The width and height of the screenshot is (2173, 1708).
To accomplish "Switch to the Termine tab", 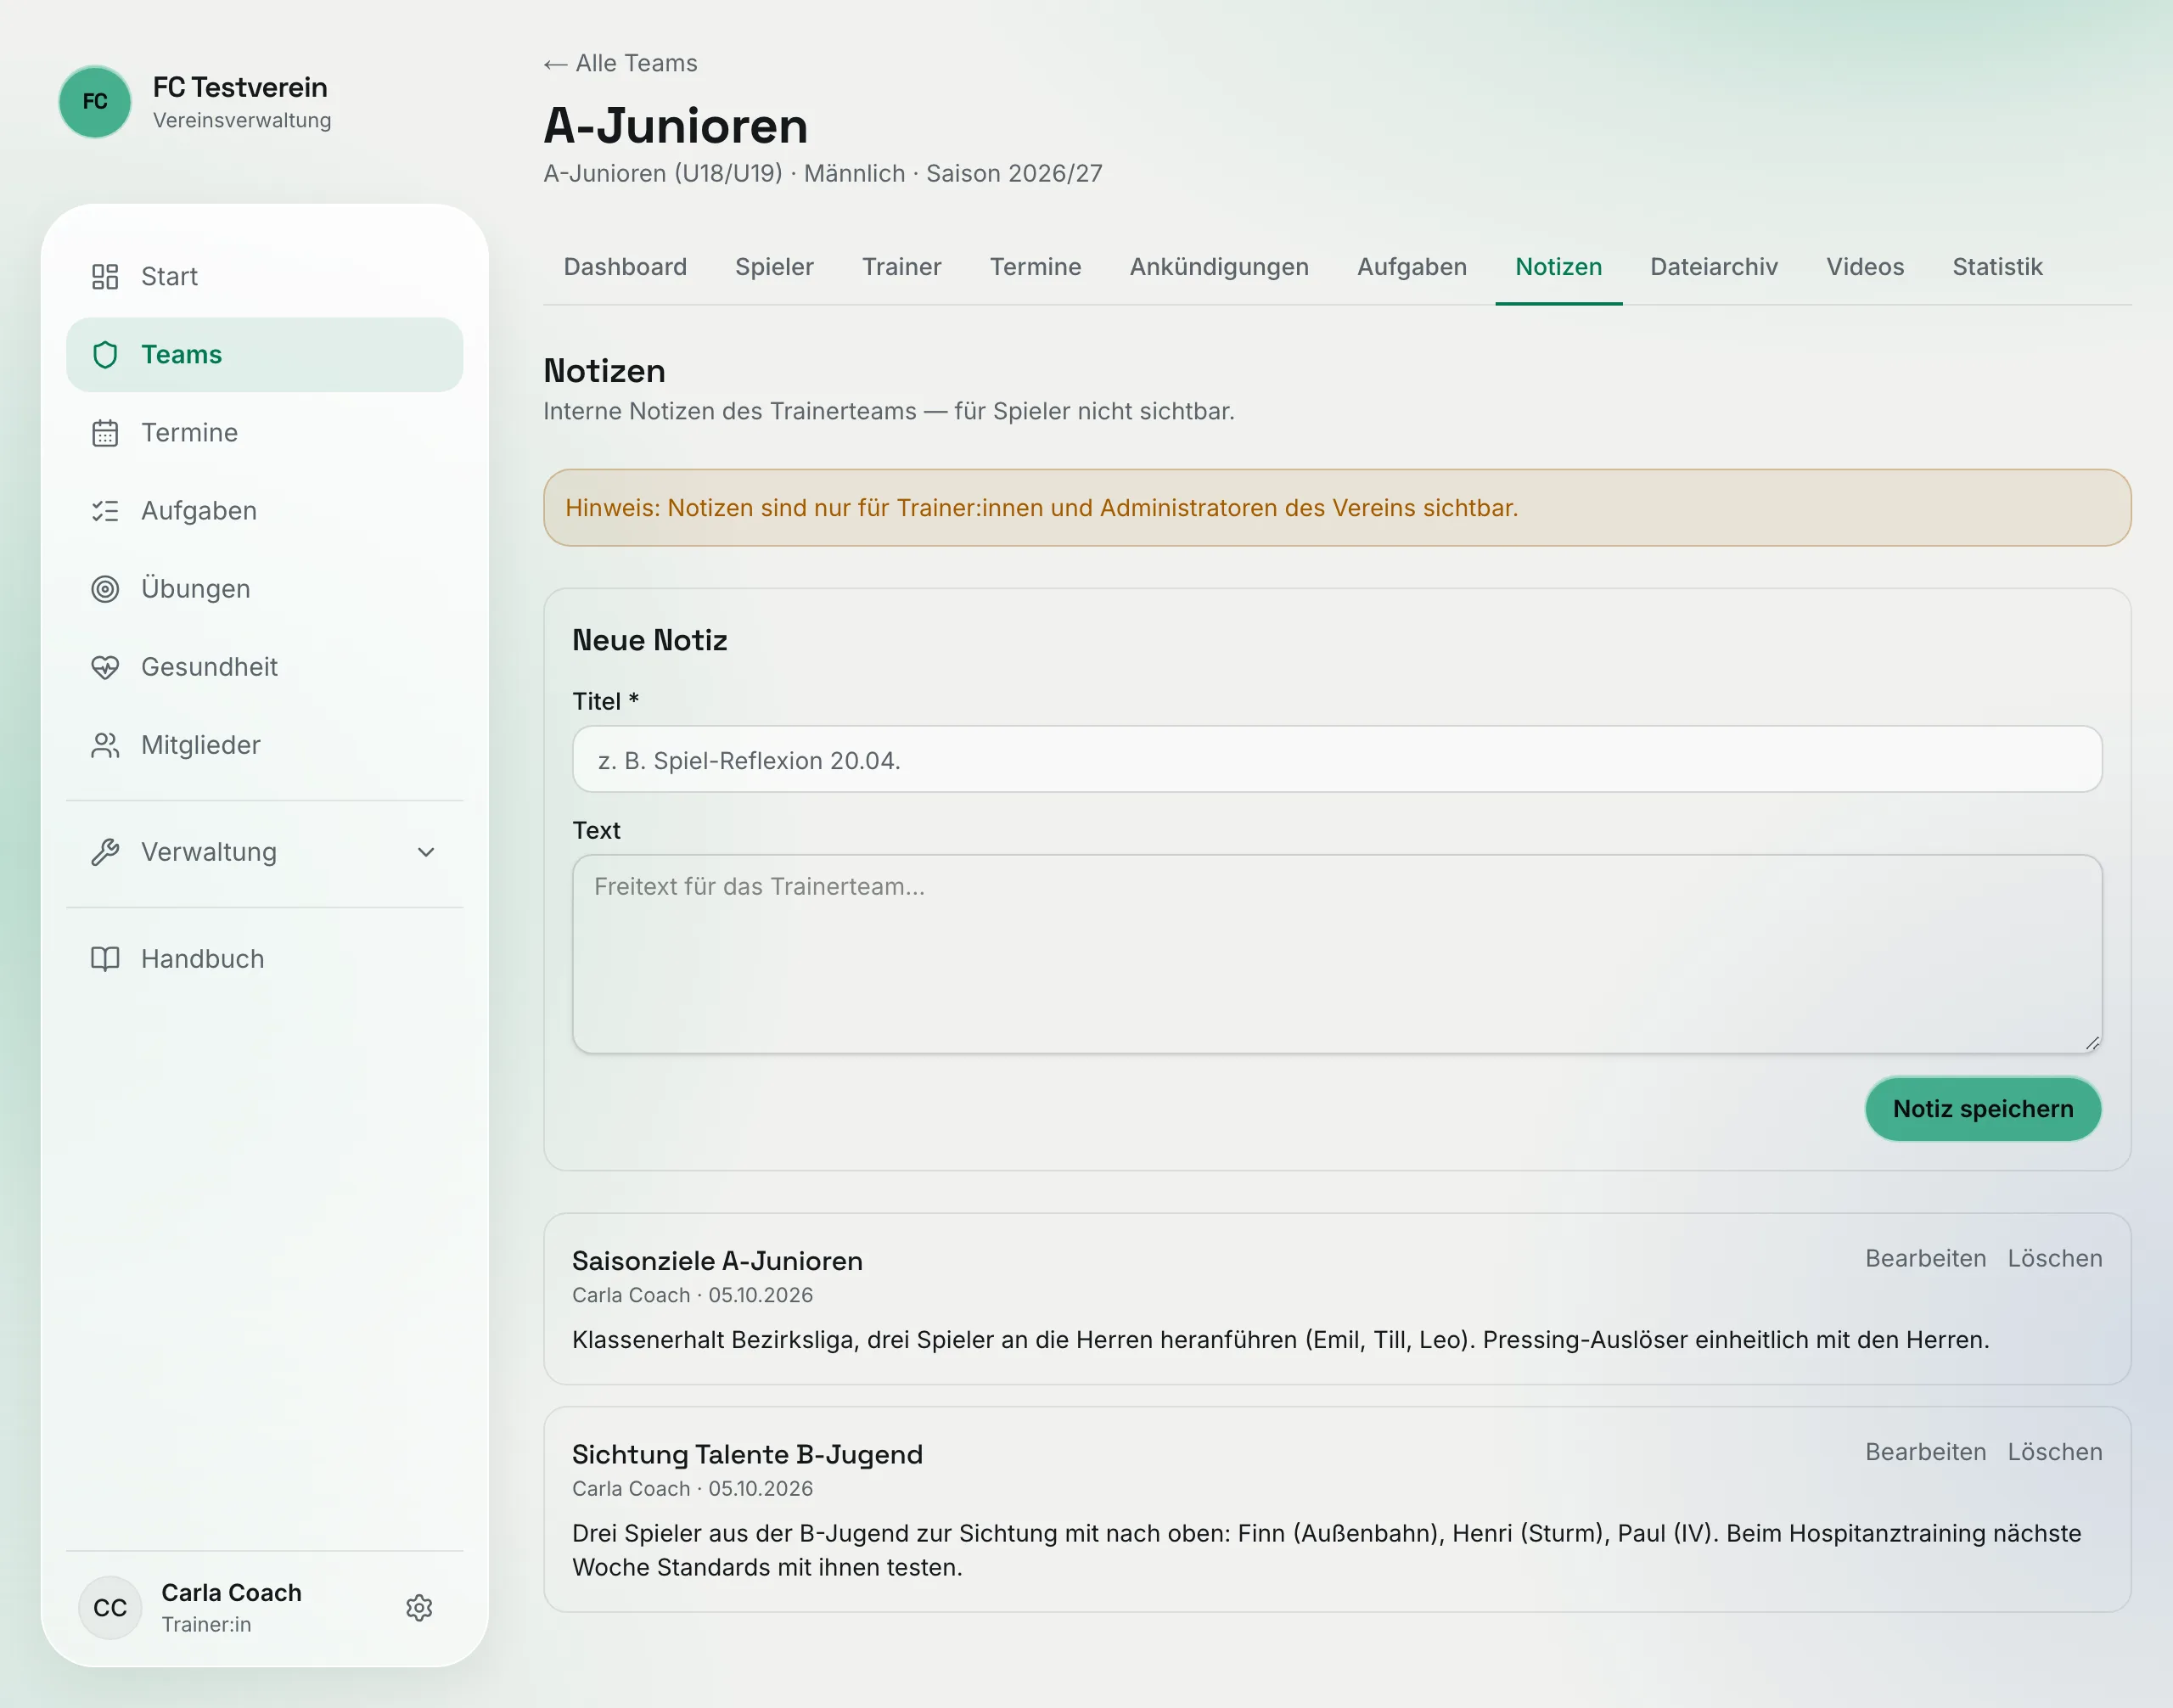I will pos(1035,267).
